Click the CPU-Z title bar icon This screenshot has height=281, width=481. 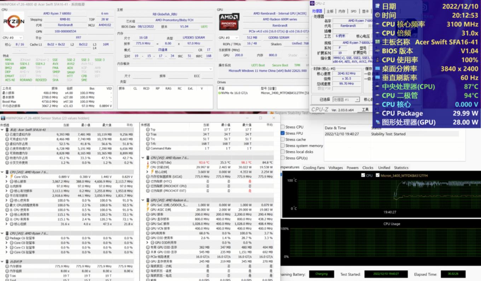(x=312, y=4)
